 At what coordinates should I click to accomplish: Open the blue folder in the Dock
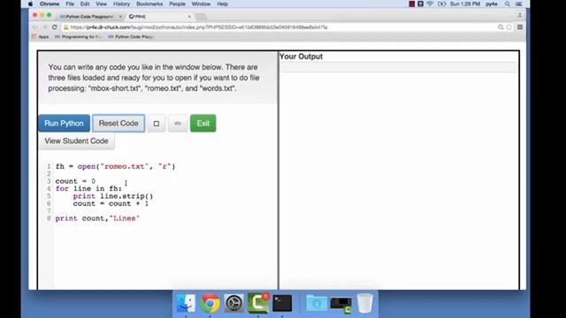click(x=317, y=303)
